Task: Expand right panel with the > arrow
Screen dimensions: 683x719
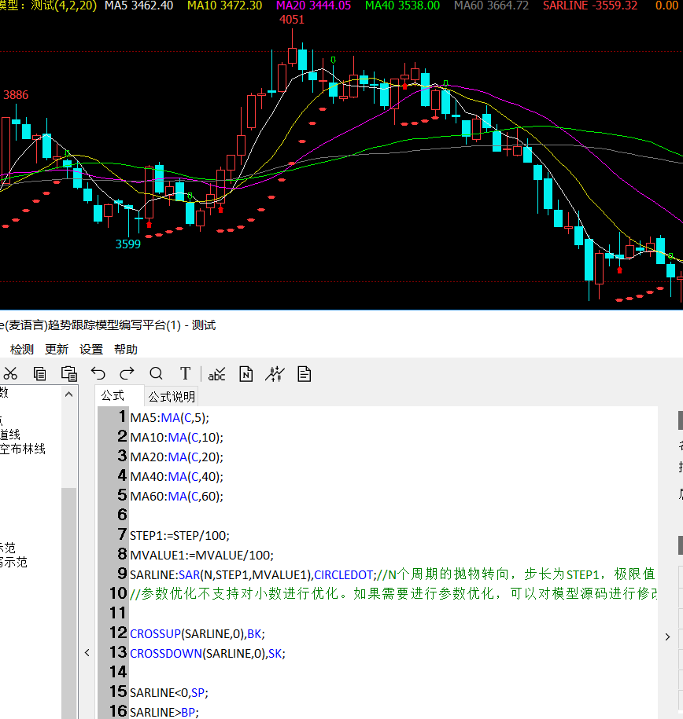Action: click(668, 636)
